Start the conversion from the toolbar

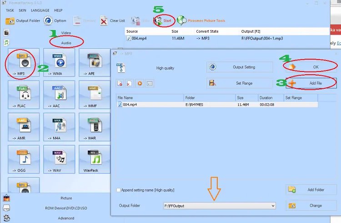point(164,20)
